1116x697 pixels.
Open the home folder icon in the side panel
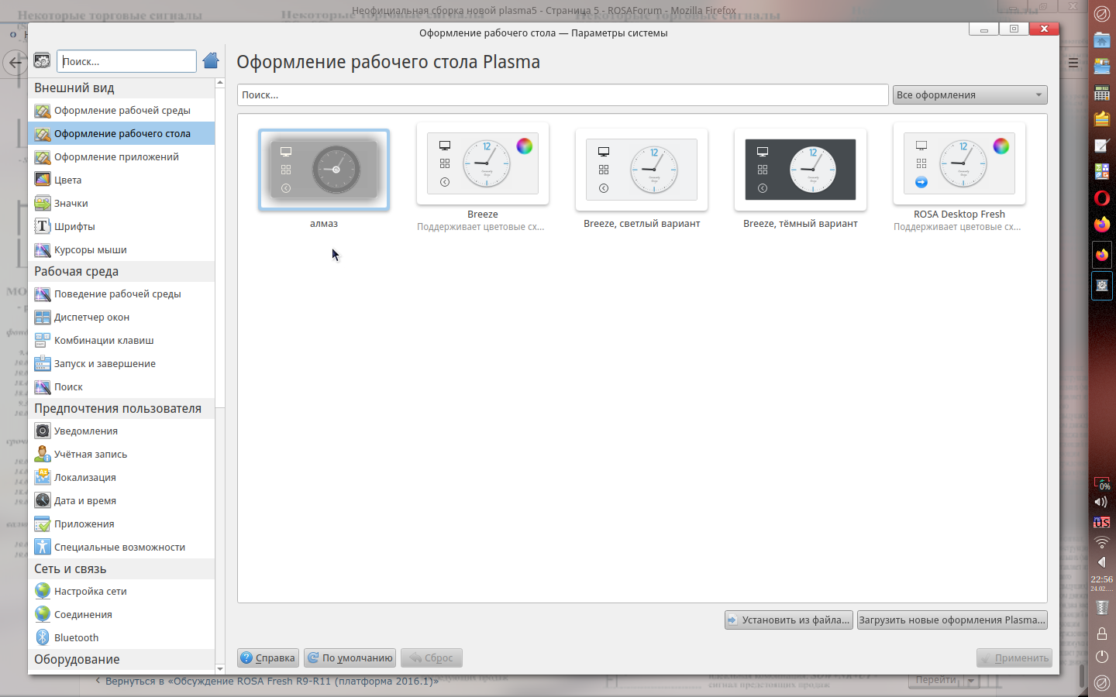click(x=1101, y=40)
